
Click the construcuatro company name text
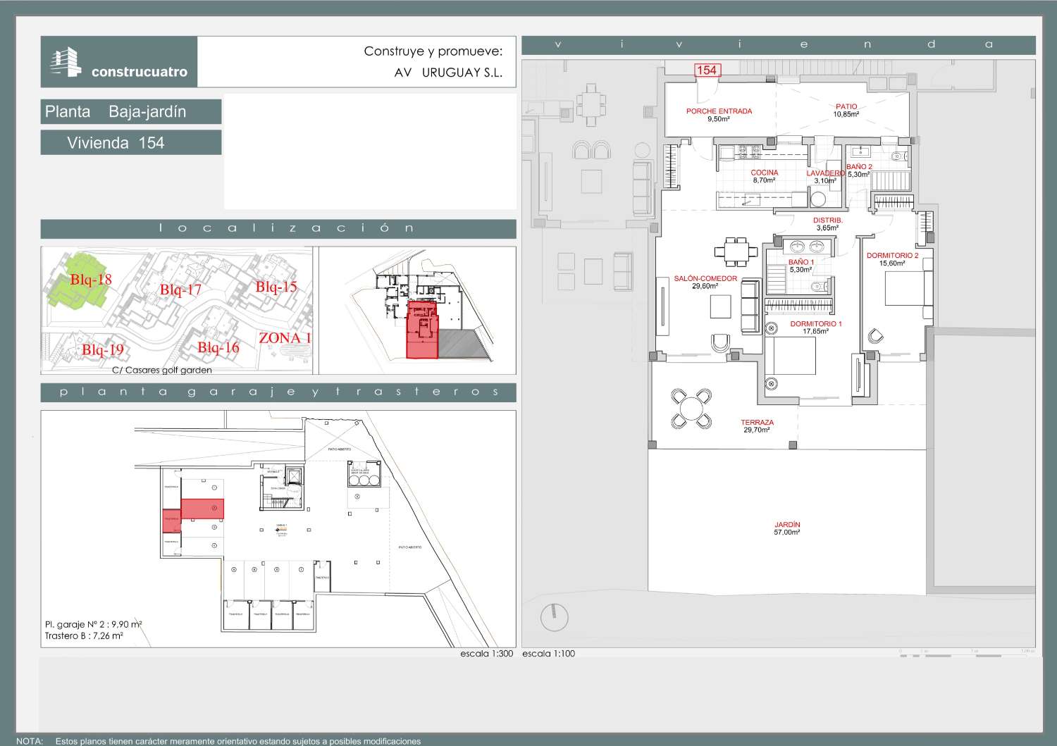tap(140, 71)
